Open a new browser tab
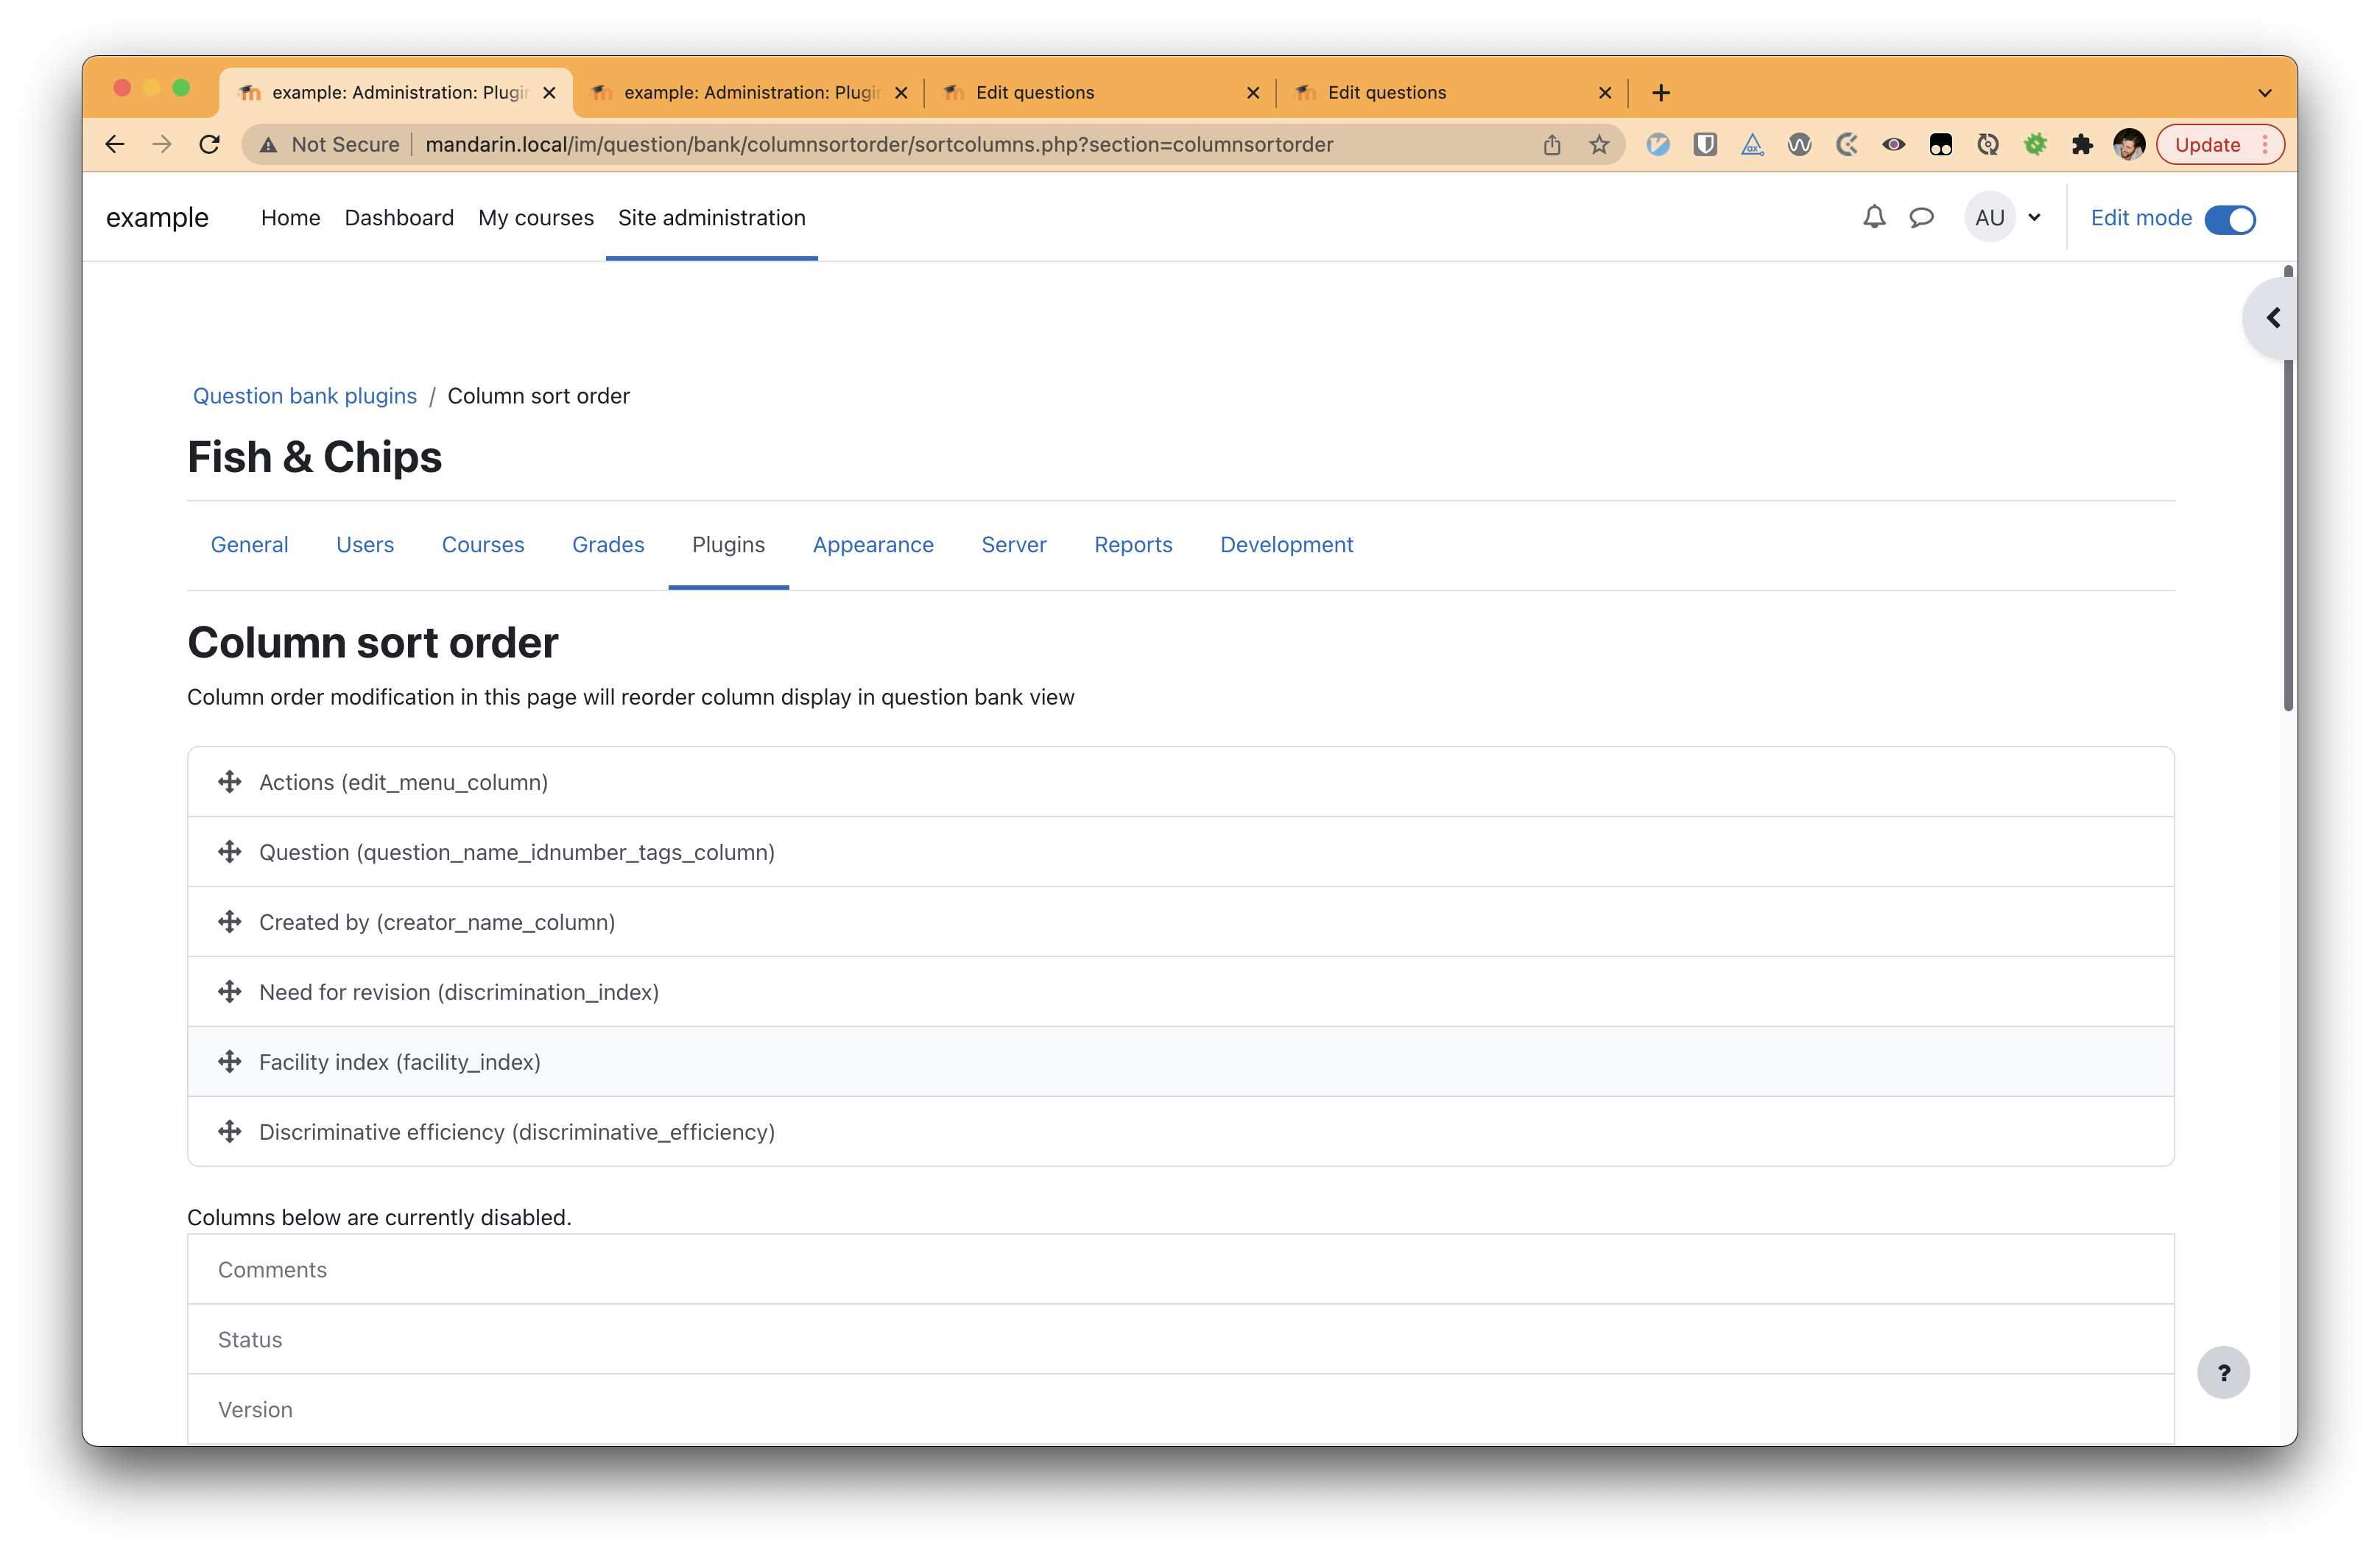The width and height of the screenshot is (2380, 1555). click(x=1661, y=92)
